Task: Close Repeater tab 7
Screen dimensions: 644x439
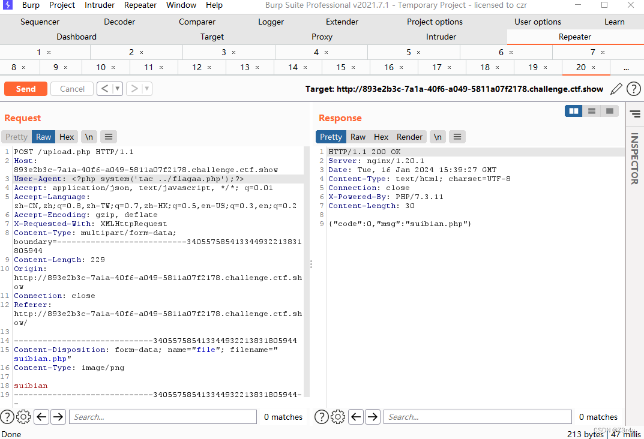Action: pos(603,53)
